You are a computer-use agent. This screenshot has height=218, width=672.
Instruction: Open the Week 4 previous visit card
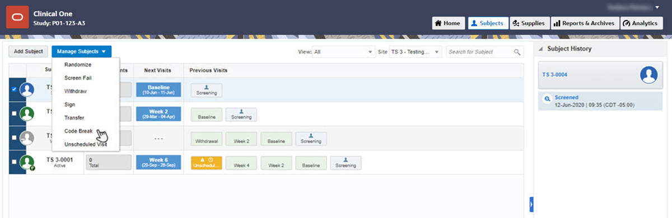(x=241, y=163)
